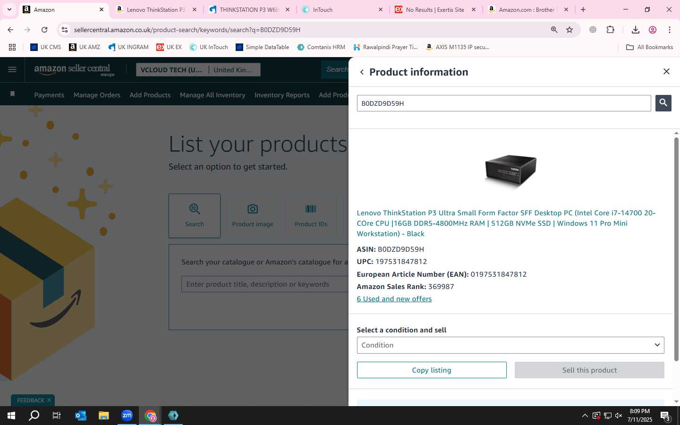
Task: Open File Explorer from the taskbar
Action: [104, 416]
